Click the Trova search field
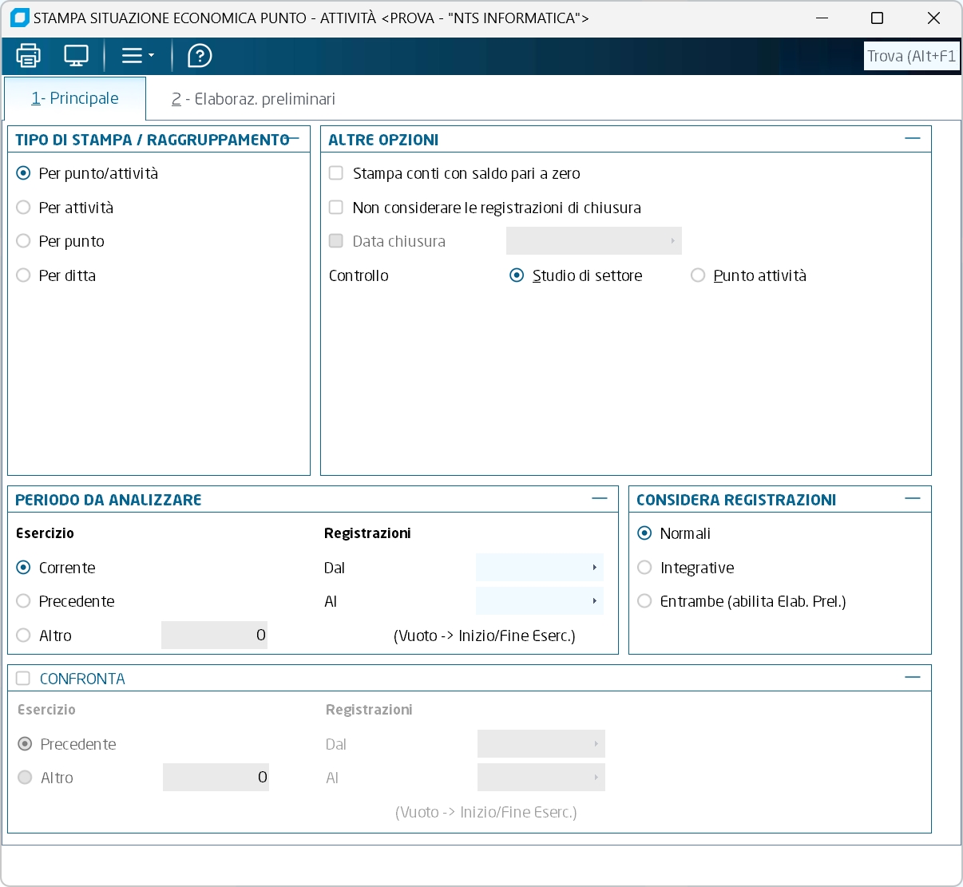 (911, 56)
